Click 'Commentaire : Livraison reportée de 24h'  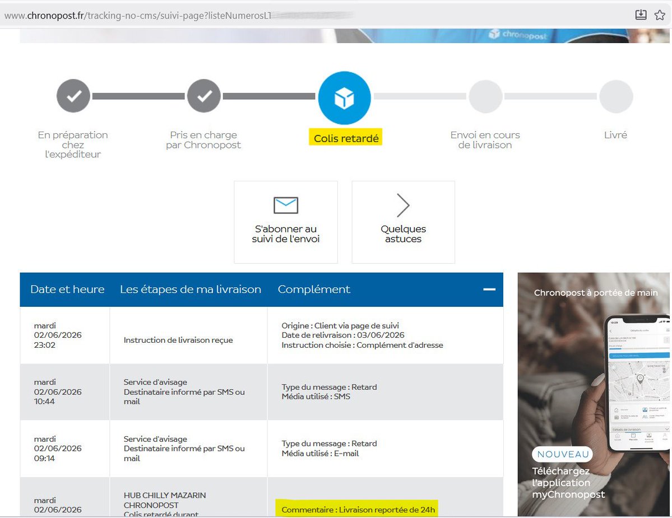click(x=358, y=510)
